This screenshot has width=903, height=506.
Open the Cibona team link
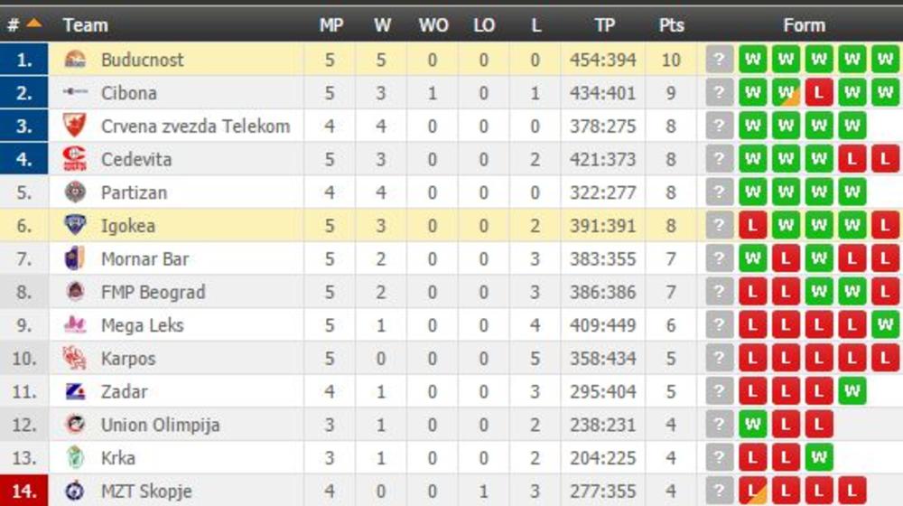[129, 93]
